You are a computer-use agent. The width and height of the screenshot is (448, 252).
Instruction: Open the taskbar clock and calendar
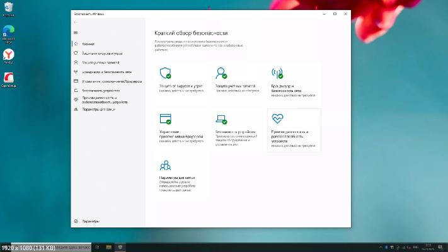click(428, 247)
